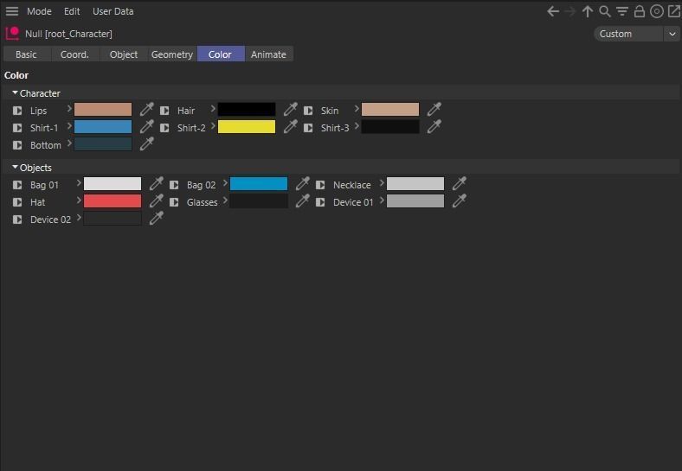Pick Shirt-2 color with eyedropper
The image size is (682, 471).
pyautogui.click(x=290, y=127)
